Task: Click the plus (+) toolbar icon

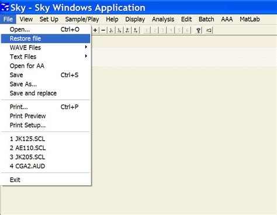Action: (x=95, y=30)
